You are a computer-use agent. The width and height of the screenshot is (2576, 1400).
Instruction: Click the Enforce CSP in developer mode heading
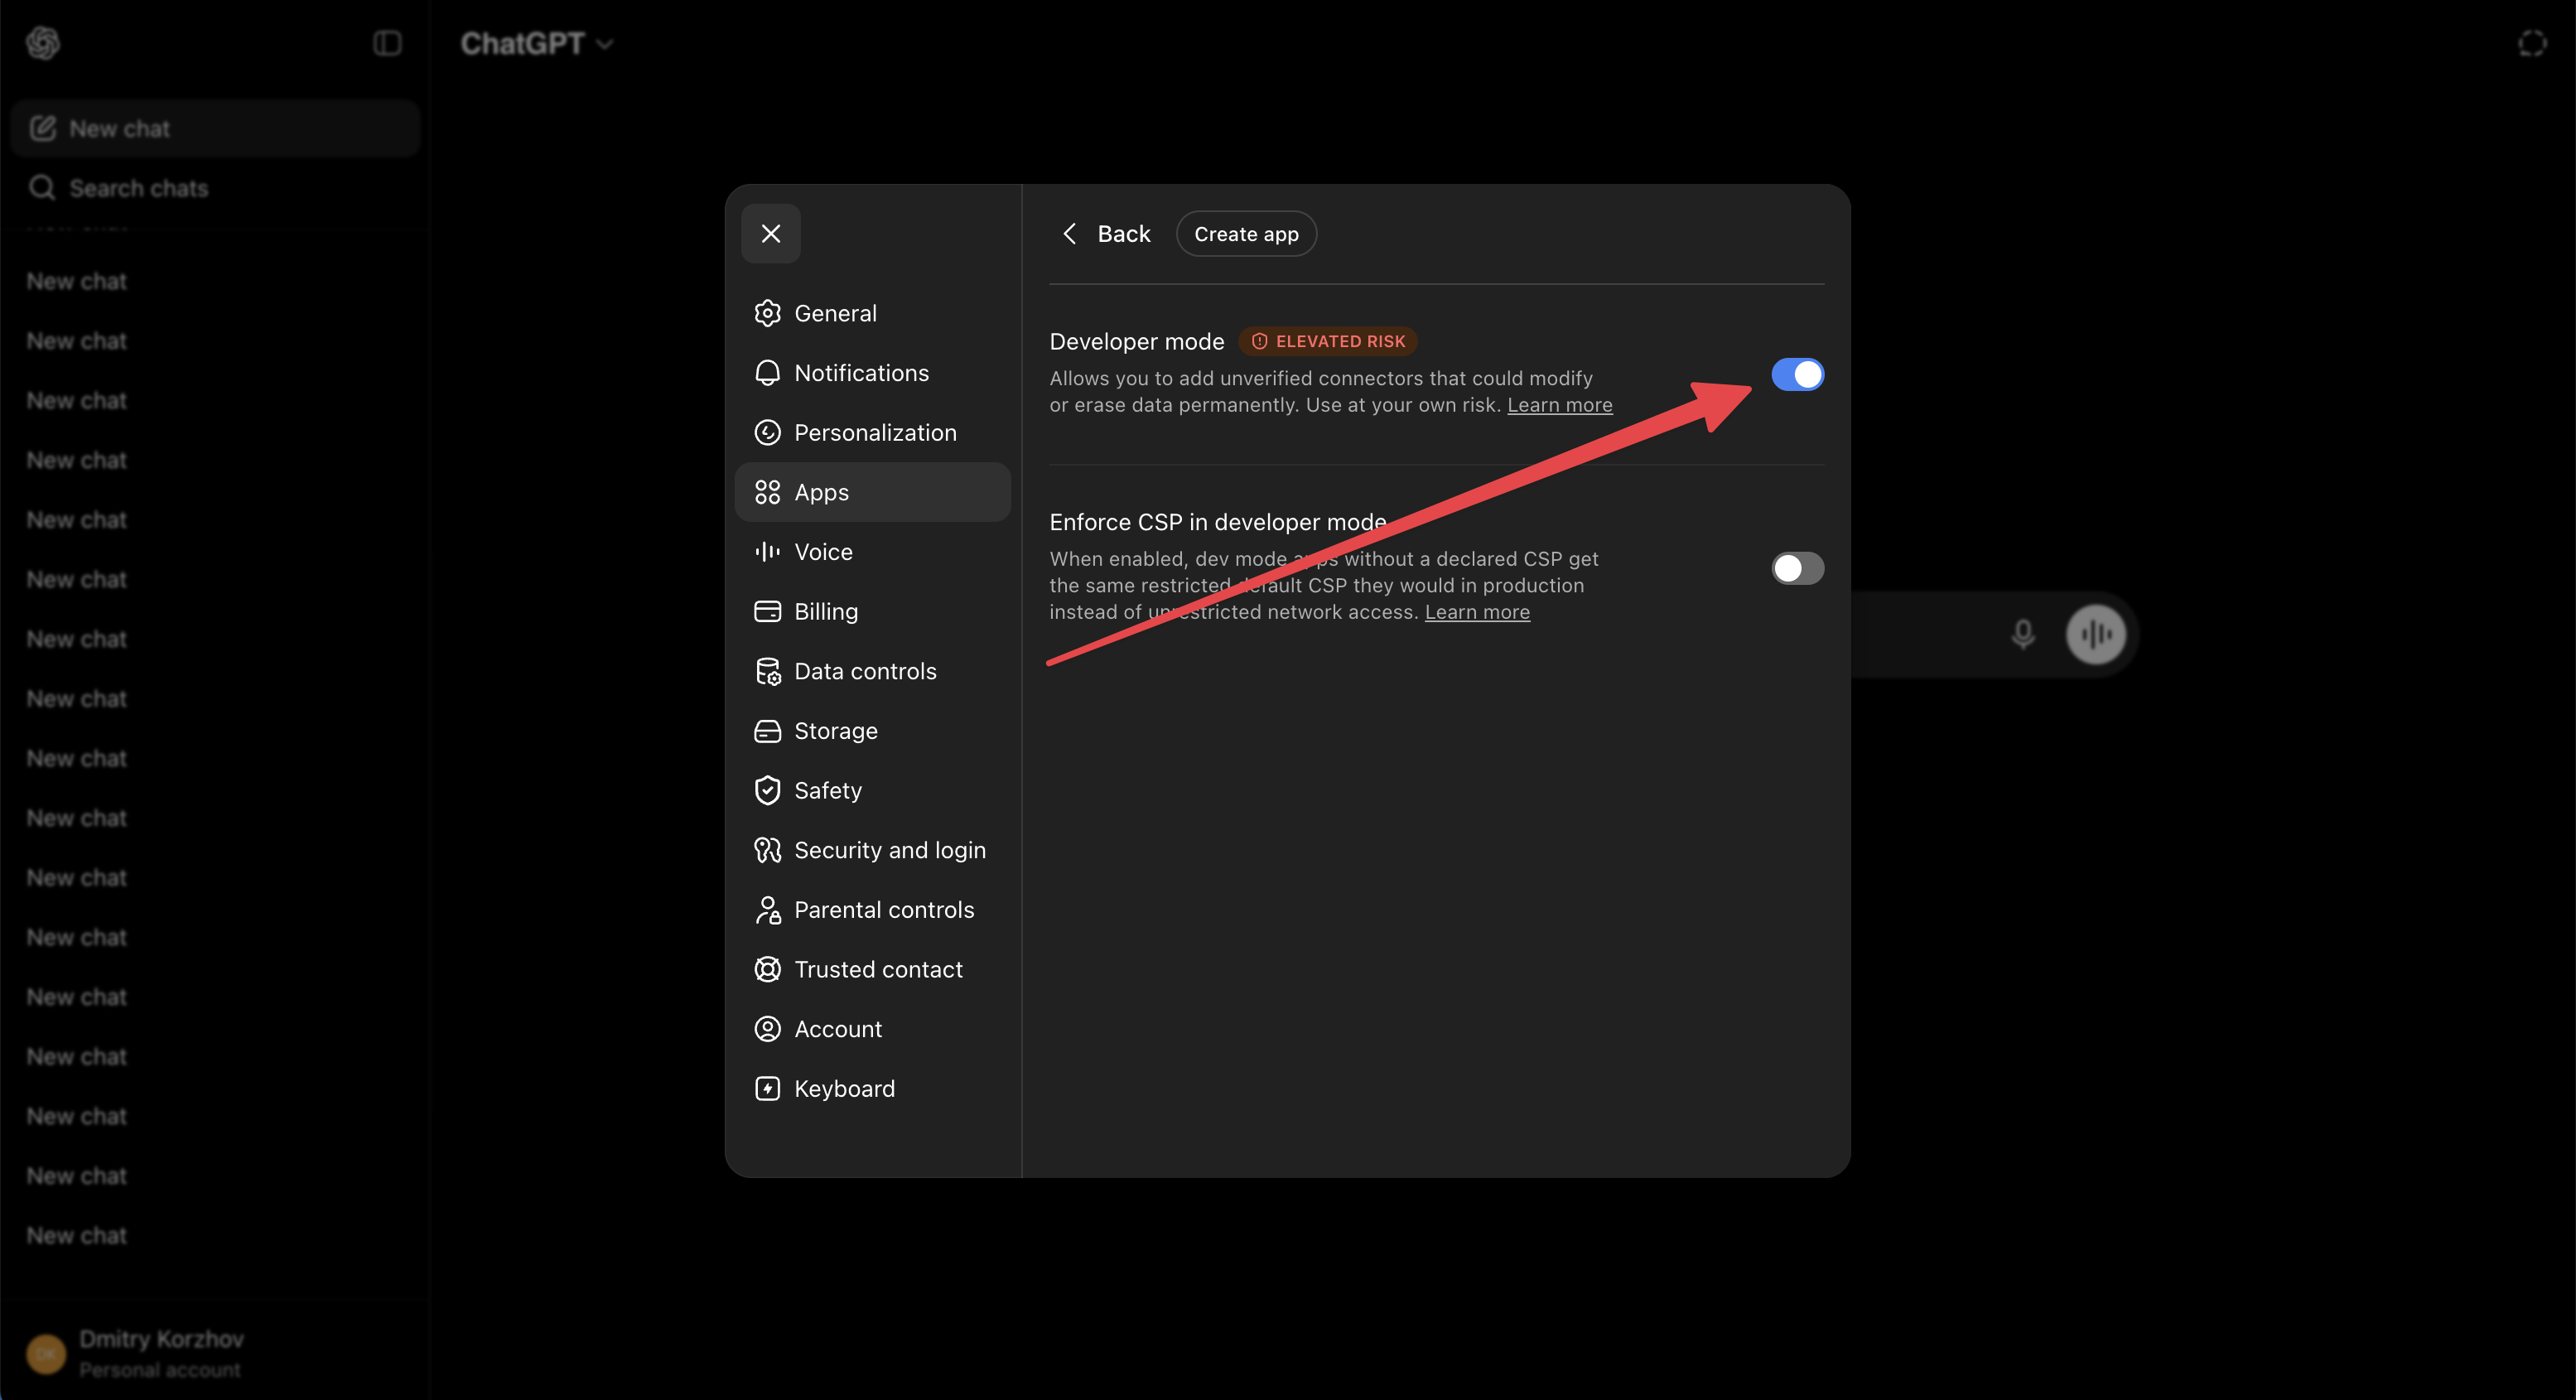coord(1218,522)
